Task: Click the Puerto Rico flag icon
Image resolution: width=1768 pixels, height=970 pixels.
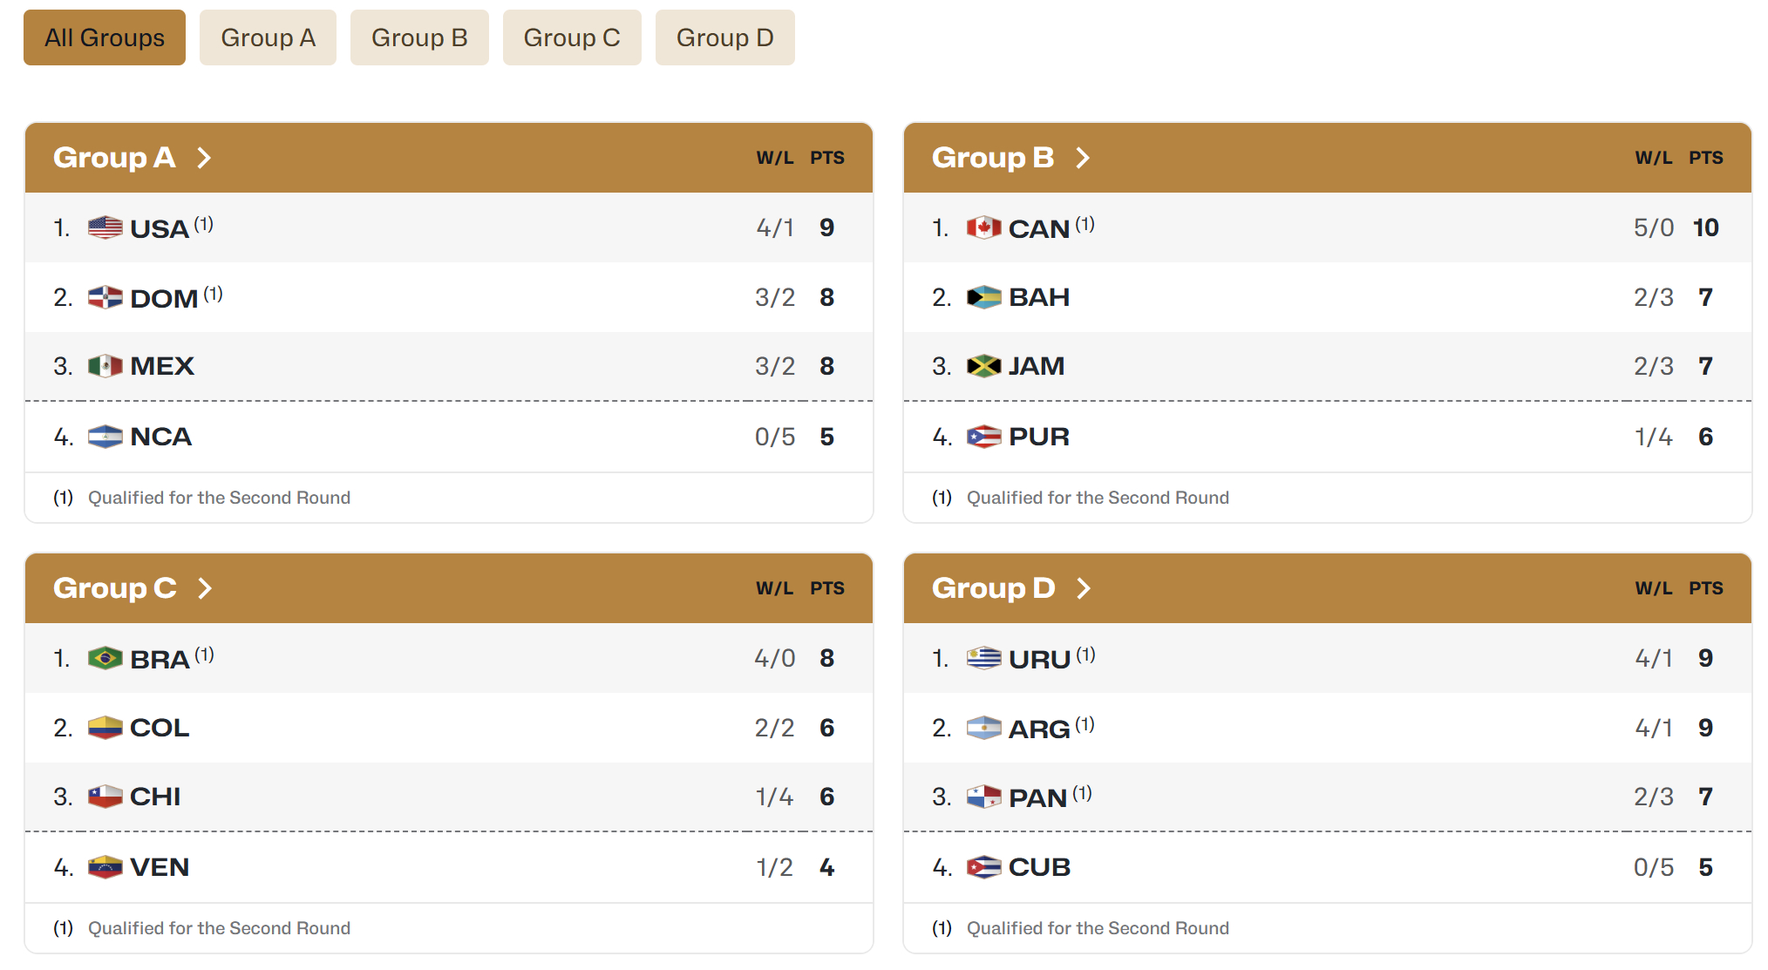Action: coord(983,437)
